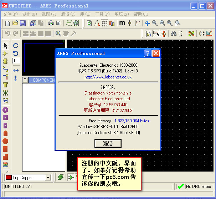Screen dimensions: 216x199
Task: Toggle metric units with the m button
Action: point(122,23)
